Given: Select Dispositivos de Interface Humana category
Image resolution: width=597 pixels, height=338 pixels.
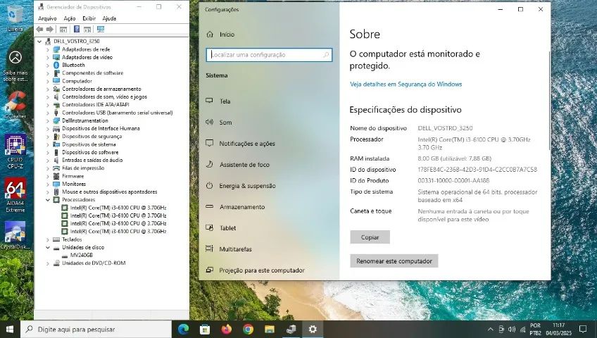Looking at the screenshot, I should pos(101,129).
